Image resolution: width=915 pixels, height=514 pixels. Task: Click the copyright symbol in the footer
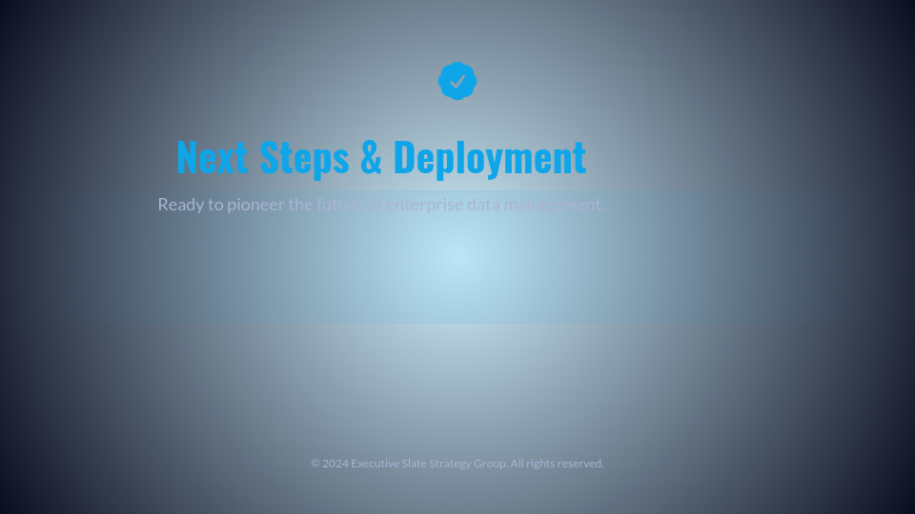[x=315, y=464]
